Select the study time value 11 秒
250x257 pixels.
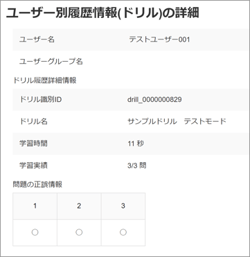coord(136,143)
